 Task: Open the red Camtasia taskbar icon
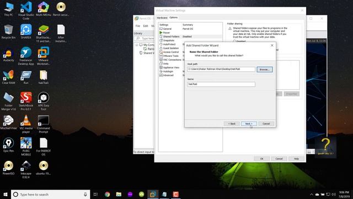tap(175, 194)
